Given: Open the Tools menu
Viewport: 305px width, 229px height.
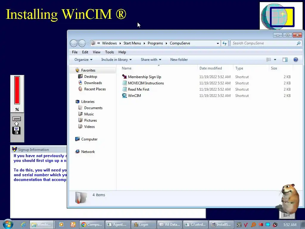Looking at the screenshot, I should click(x=109, y=52).
